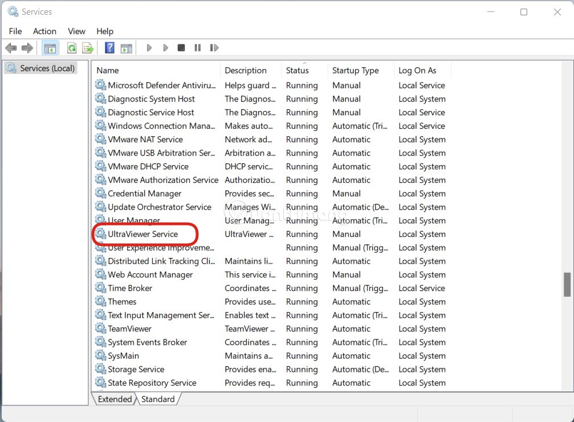
Task: Select VMware USB Arbitration Service entry
Action: click(271, 153)
